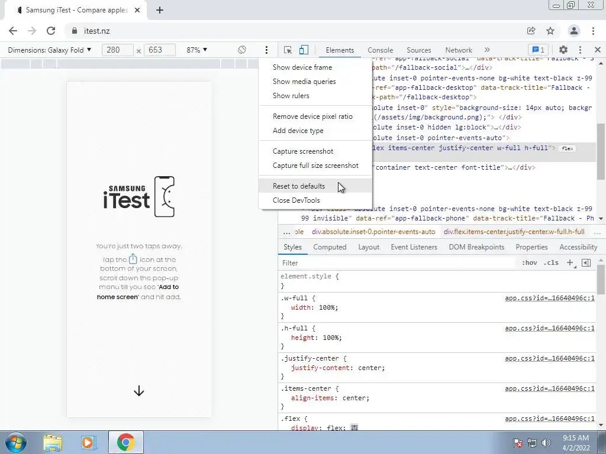Image resolution: width=606 pixels, height=454 pixels.
Task: Click the share page icon in address bar
Action: pyautogui.click(x=531, y=31)
